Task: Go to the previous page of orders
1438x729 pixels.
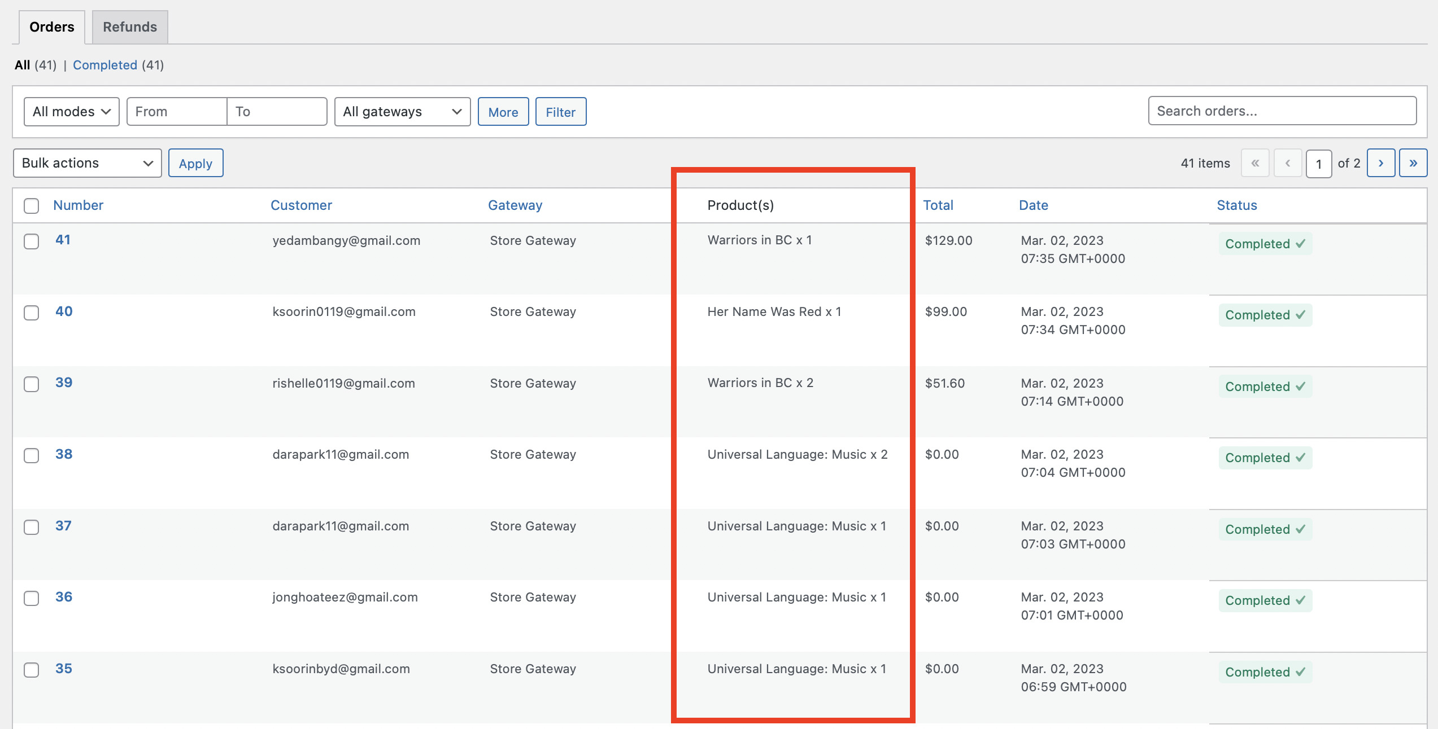Action: point(1288,163)
